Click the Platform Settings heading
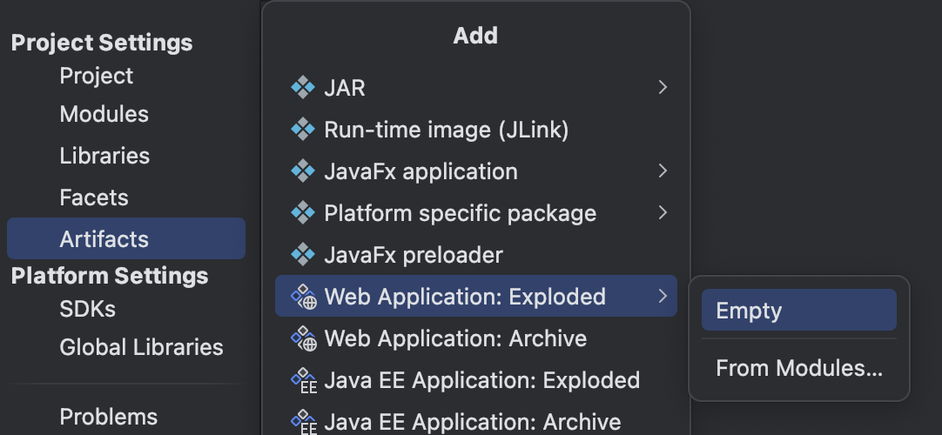Image resolution: width=942 pixels, height=435 pixels. [x=110, y=276]
